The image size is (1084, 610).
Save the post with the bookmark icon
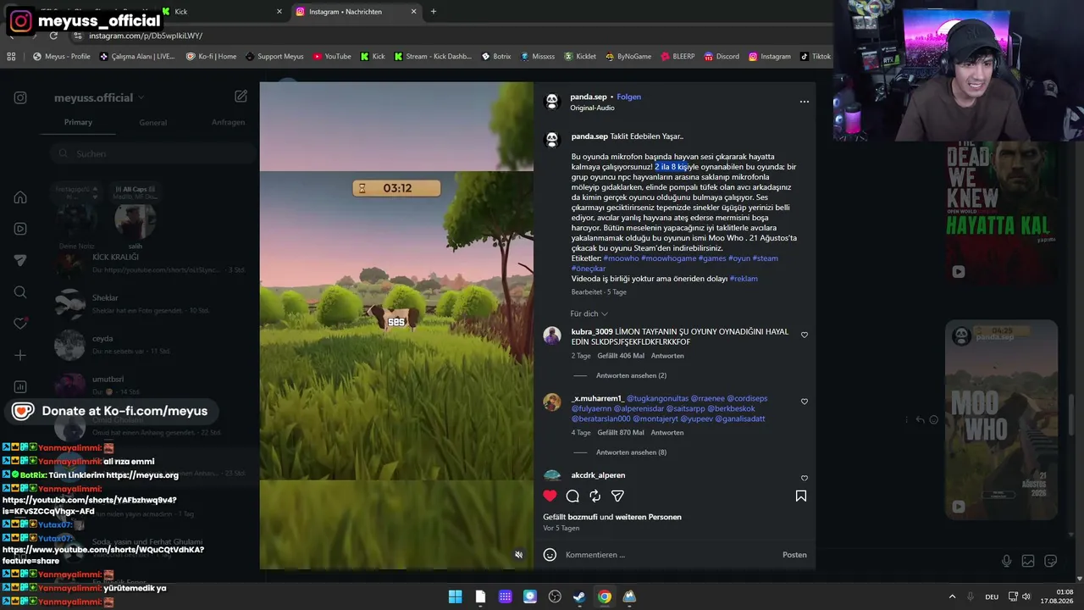800,496
